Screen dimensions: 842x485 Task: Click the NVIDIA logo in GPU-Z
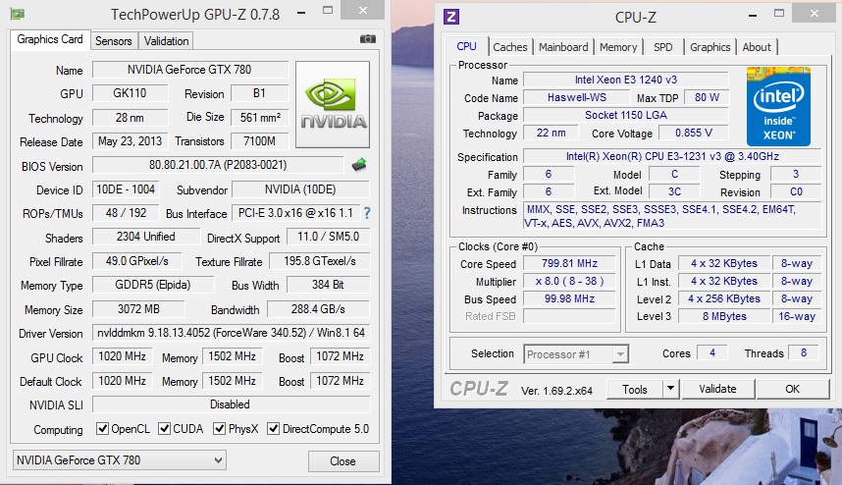(333, 104)
